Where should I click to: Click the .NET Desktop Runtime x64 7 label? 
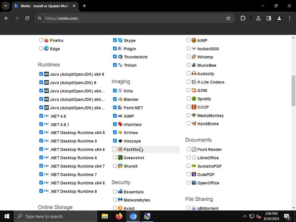[x=77, y=166]
